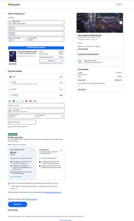Select Affirm payment option
Screen dimensions: 134x221
[x=11, y=82]
